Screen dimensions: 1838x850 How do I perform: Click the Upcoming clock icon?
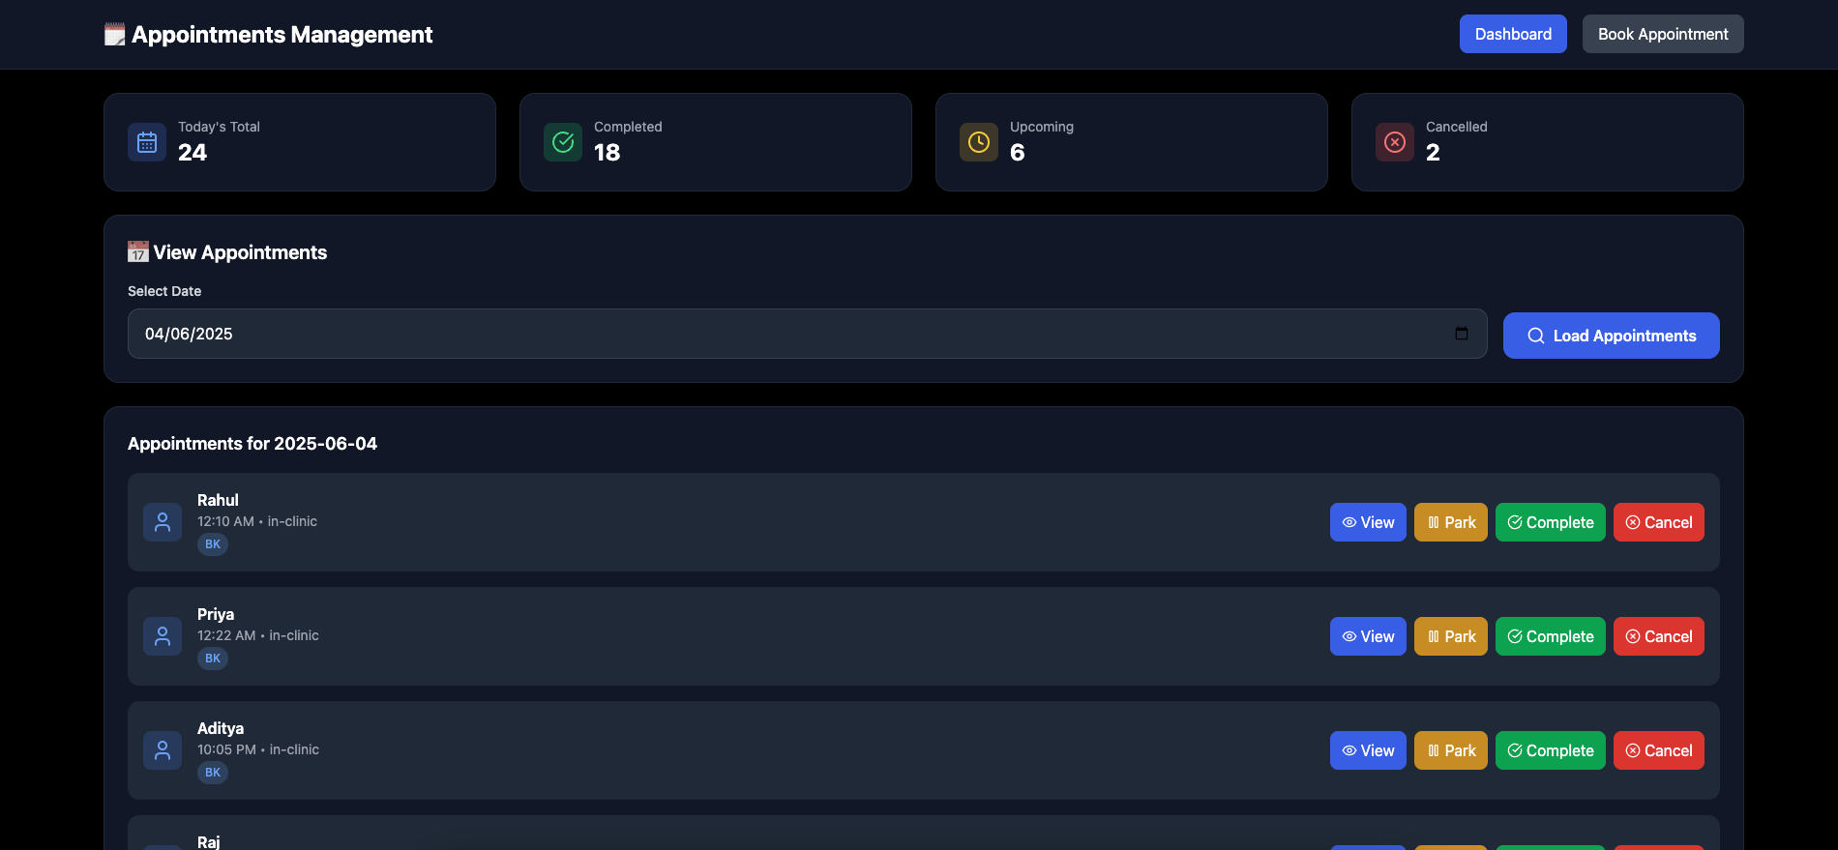[979, 142]
